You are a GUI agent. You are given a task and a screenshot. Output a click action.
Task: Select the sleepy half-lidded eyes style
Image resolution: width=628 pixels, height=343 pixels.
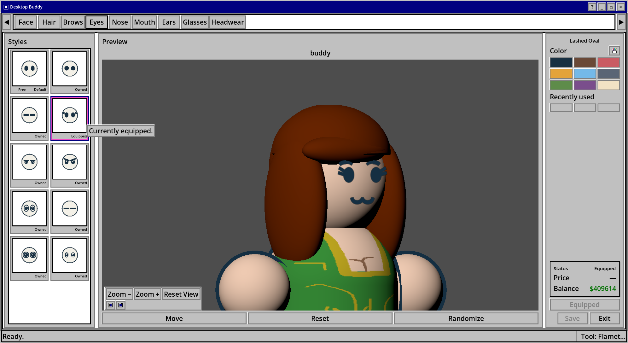(x=29, y=165)
